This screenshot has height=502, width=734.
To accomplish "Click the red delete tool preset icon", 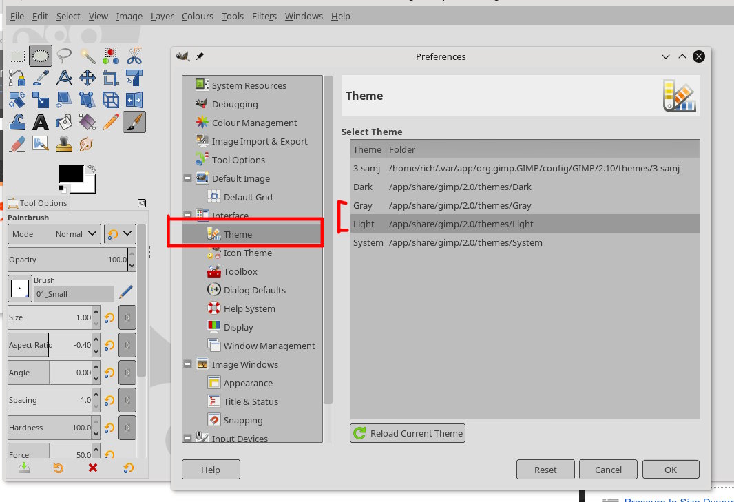I will 93,468.
